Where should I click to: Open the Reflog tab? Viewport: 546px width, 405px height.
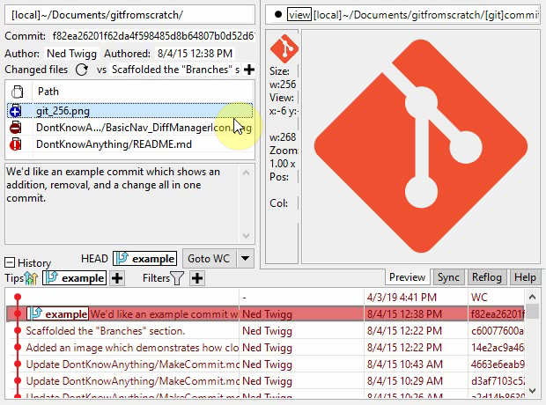coord(487,277)
